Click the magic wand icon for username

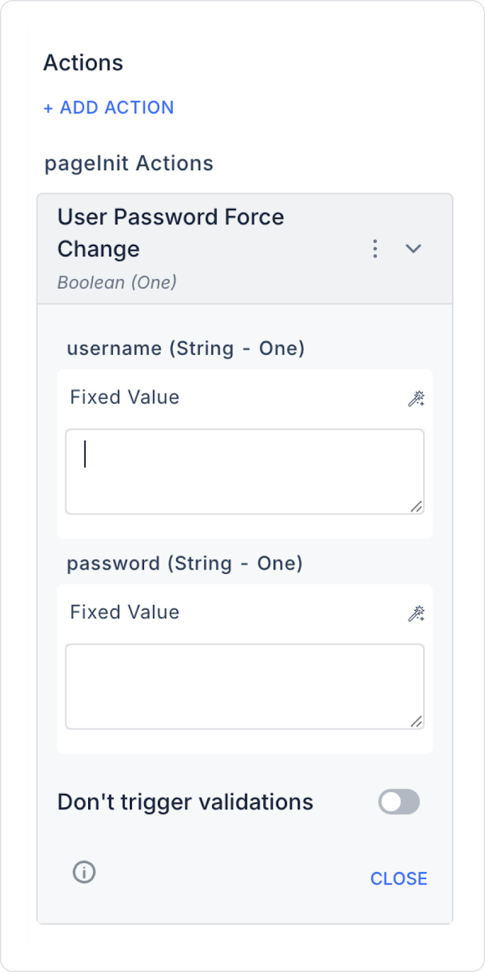coord(416,399)
